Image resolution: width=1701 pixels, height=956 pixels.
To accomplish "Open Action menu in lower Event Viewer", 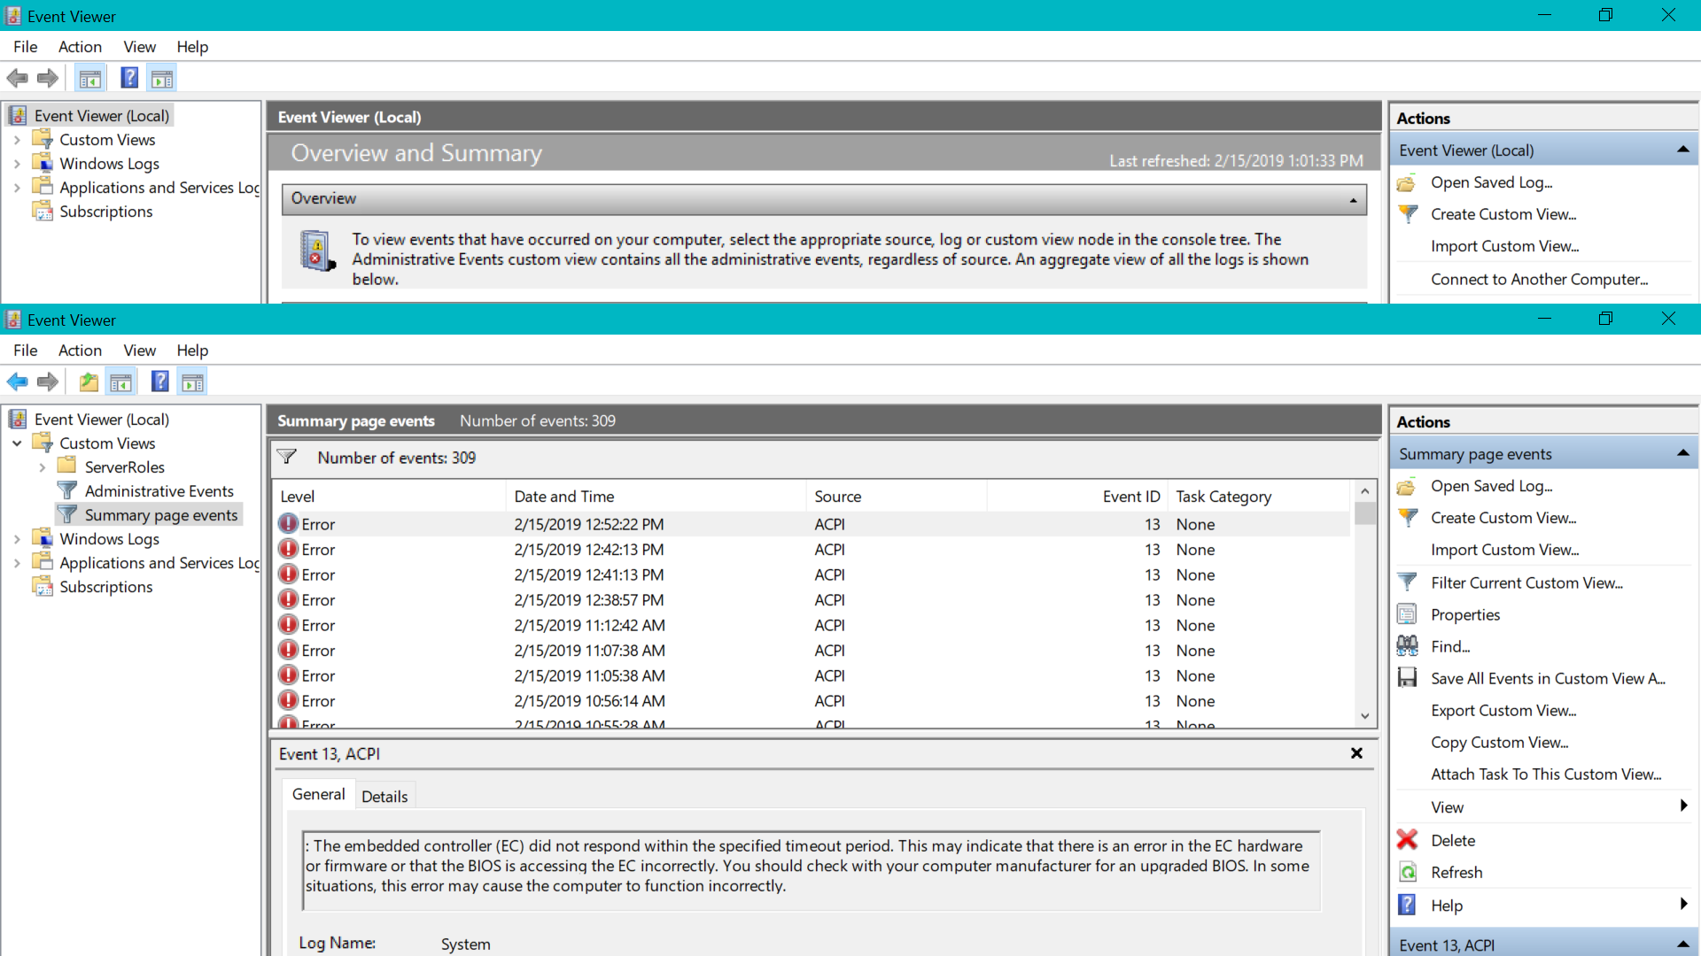I will coord(80,351).
